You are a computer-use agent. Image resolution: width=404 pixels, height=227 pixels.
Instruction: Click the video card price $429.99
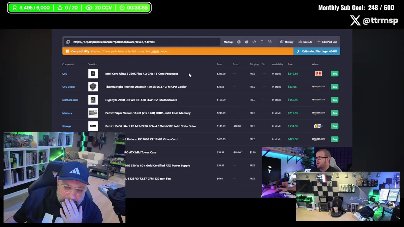pos(293,139)
